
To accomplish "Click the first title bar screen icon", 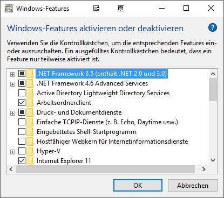I will point(97,8).
